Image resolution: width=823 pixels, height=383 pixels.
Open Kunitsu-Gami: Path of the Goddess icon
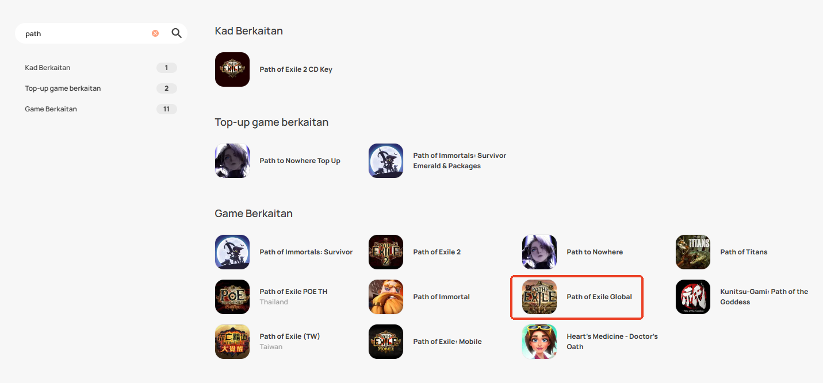click(693, 297)
